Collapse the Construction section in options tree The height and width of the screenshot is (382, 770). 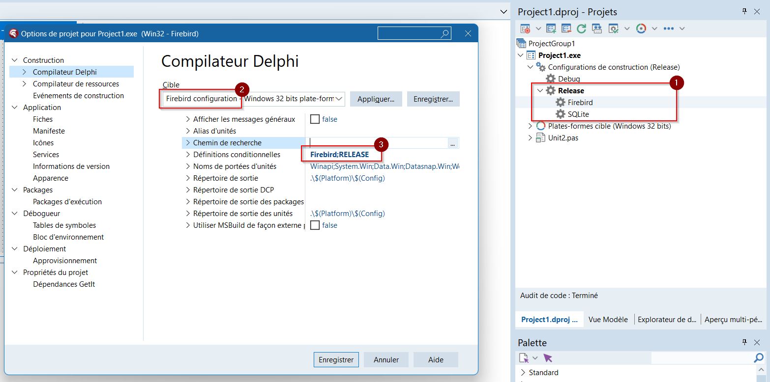(x=14, y=60)
